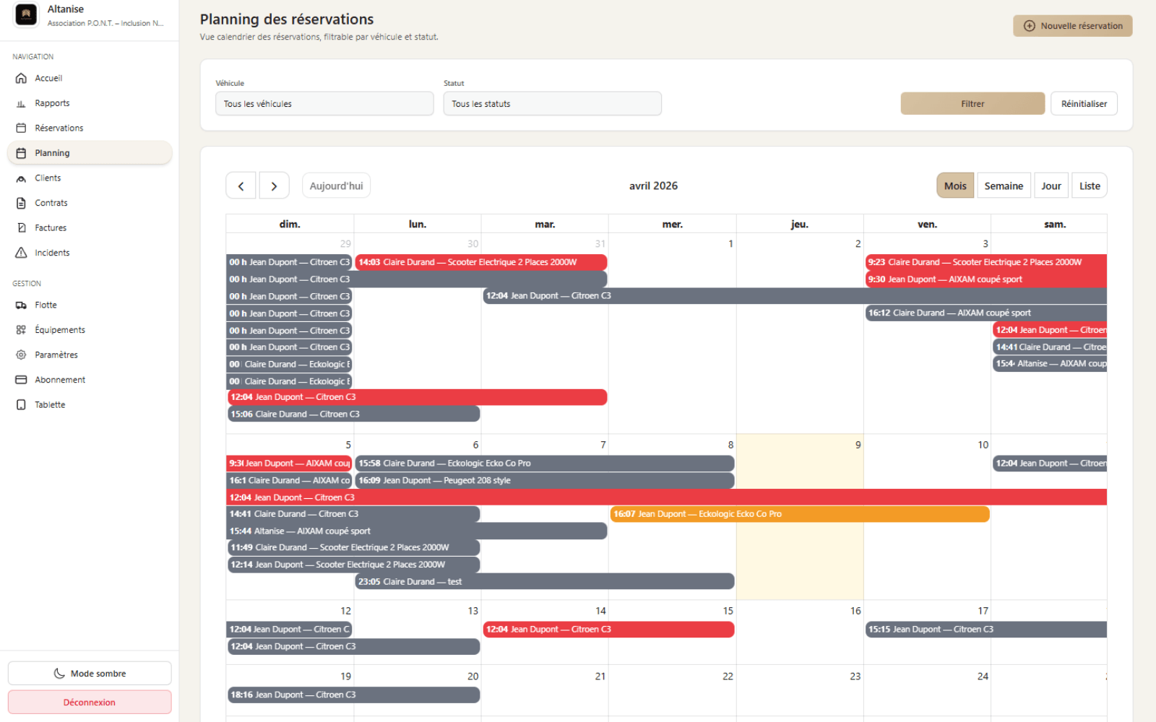The height and width of the screenshot is (722, 1156).
Task: Select Contrats in the navigation menu
Action: (x=51, y=203)
